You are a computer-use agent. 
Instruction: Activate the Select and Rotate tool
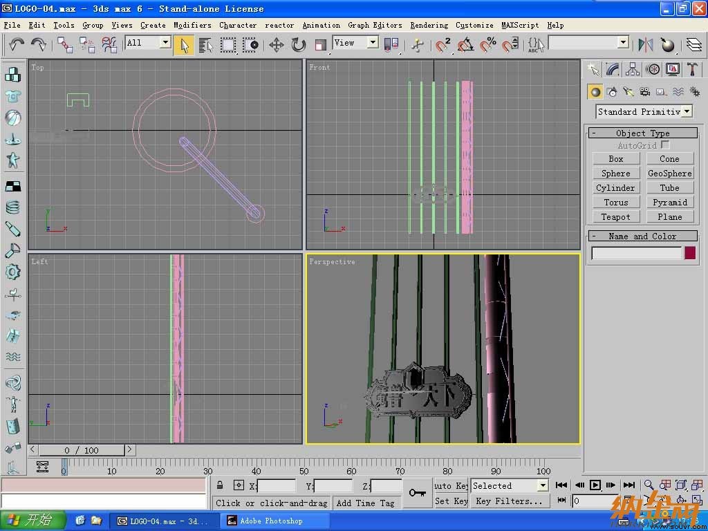point(299,45)
